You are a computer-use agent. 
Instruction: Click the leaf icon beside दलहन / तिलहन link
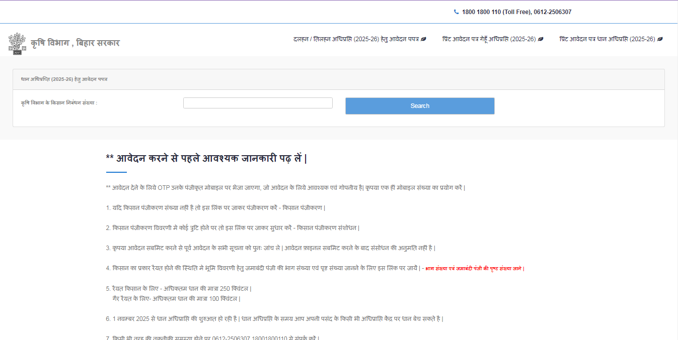(423, 39)
